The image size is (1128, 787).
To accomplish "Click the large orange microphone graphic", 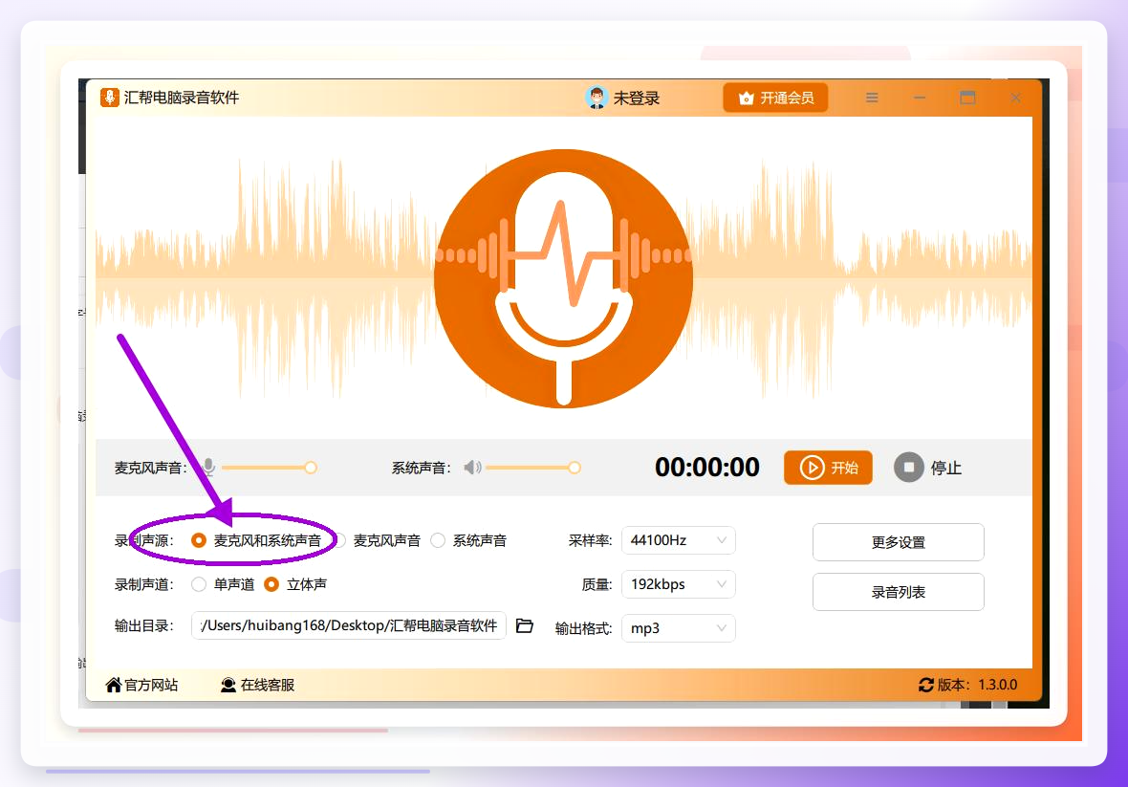I will coord(563,278).
